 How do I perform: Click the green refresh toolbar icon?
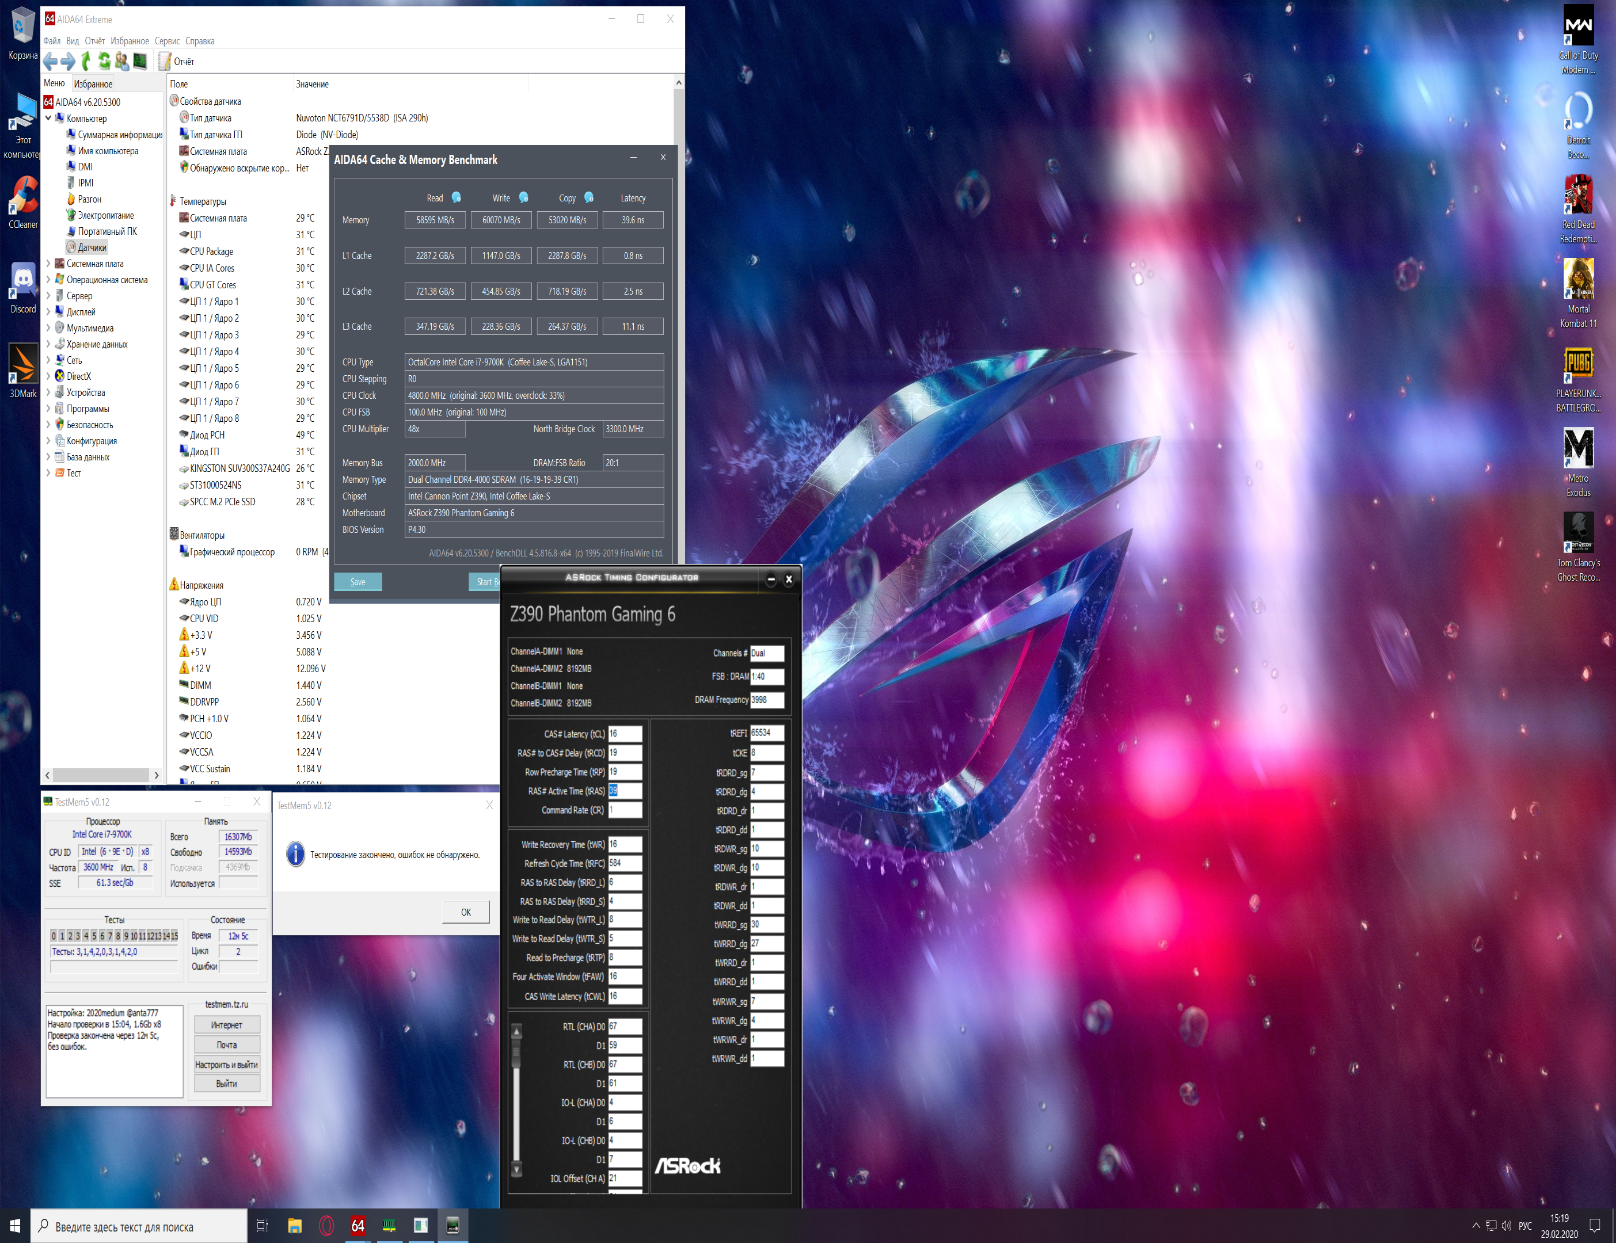pyautogui.click(x=104, y=62)
